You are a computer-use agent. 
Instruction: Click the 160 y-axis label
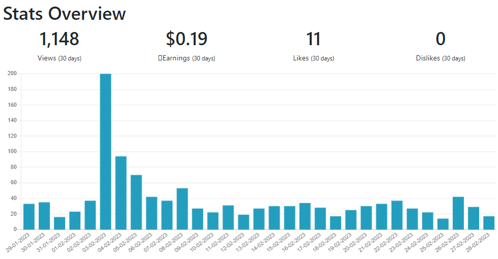[12, 105]
